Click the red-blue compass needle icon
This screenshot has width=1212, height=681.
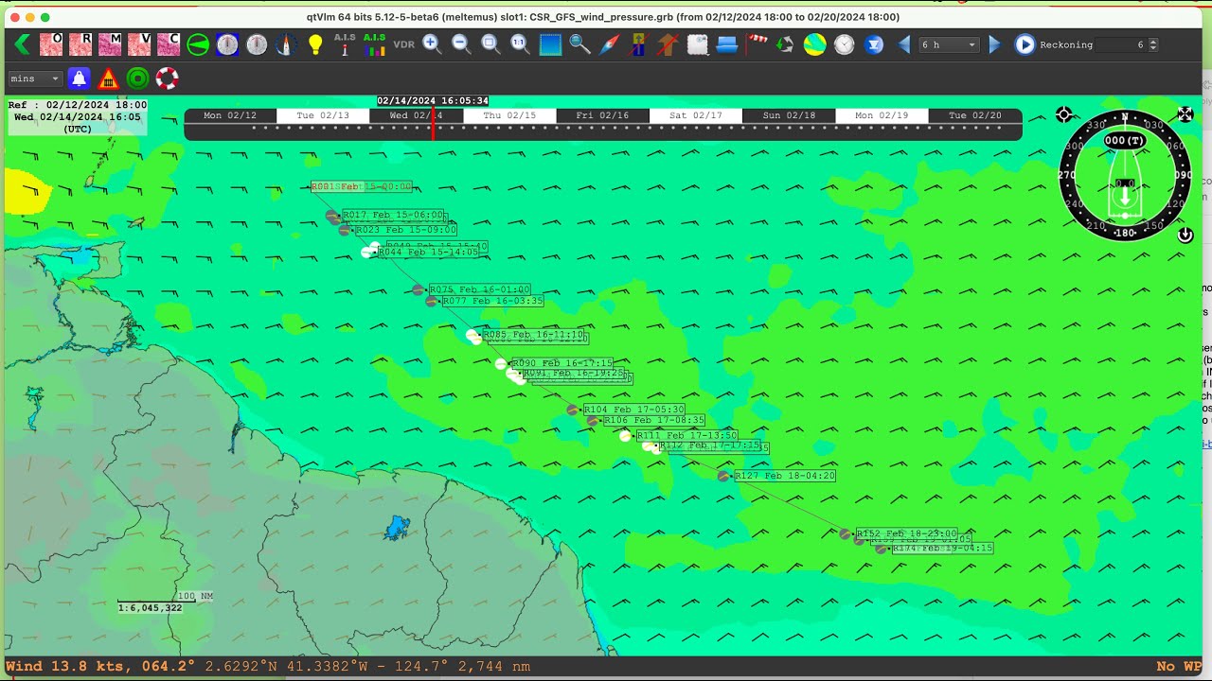[x=609, y=44]
